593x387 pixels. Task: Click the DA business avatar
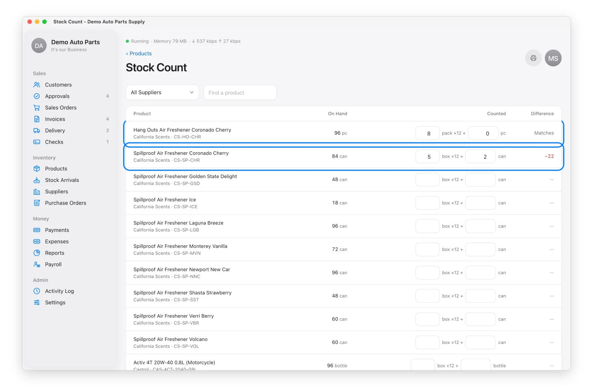point(39,46)
